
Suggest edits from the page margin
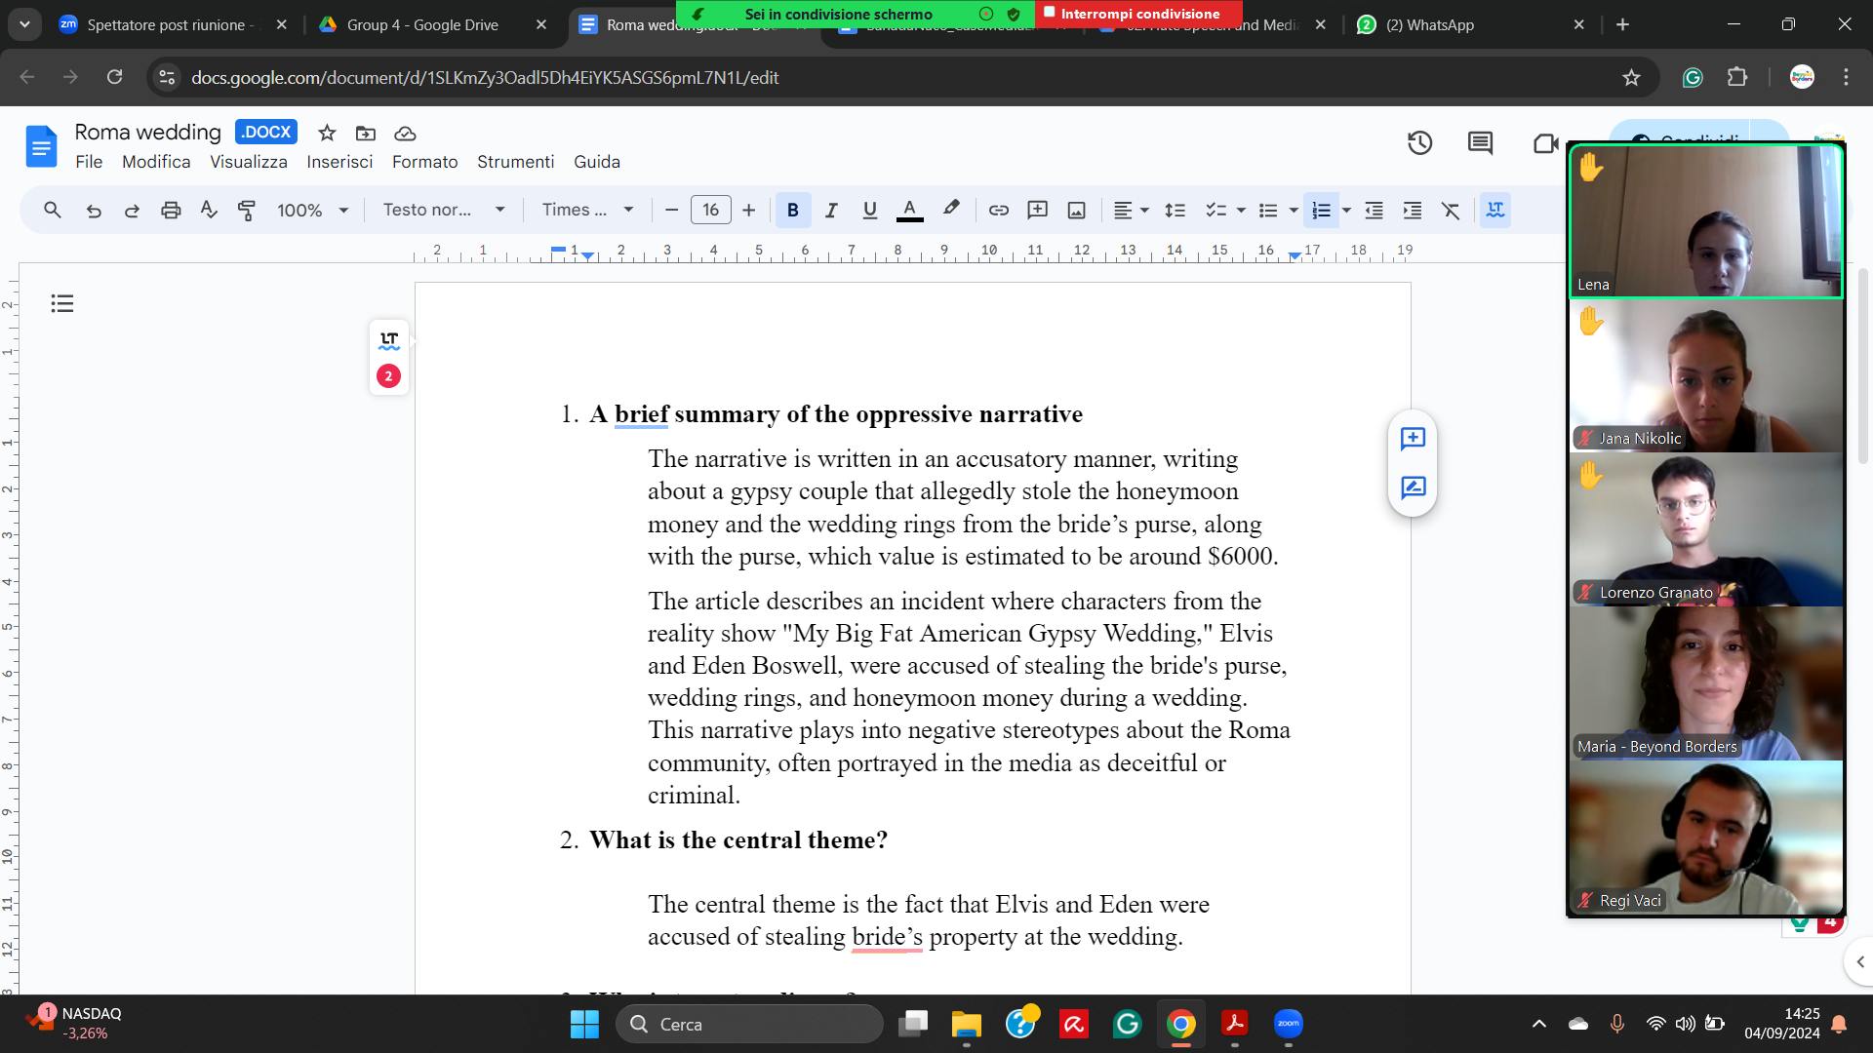pos(1413,487)
